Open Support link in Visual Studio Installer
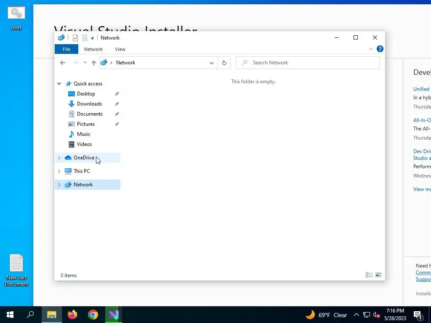The width and height of the screenshot is (431, 323). click(x=423, y=279)
